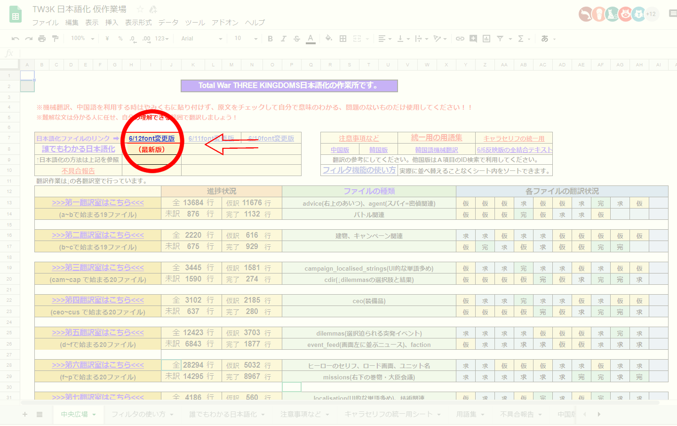Open the 挿入 menu
Viewport: 677px width, 426px height.
click(112, 23)
